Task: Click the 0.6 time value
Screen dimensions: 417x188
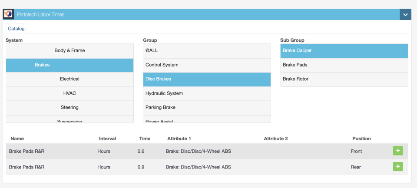Action: tap(141, 151)
